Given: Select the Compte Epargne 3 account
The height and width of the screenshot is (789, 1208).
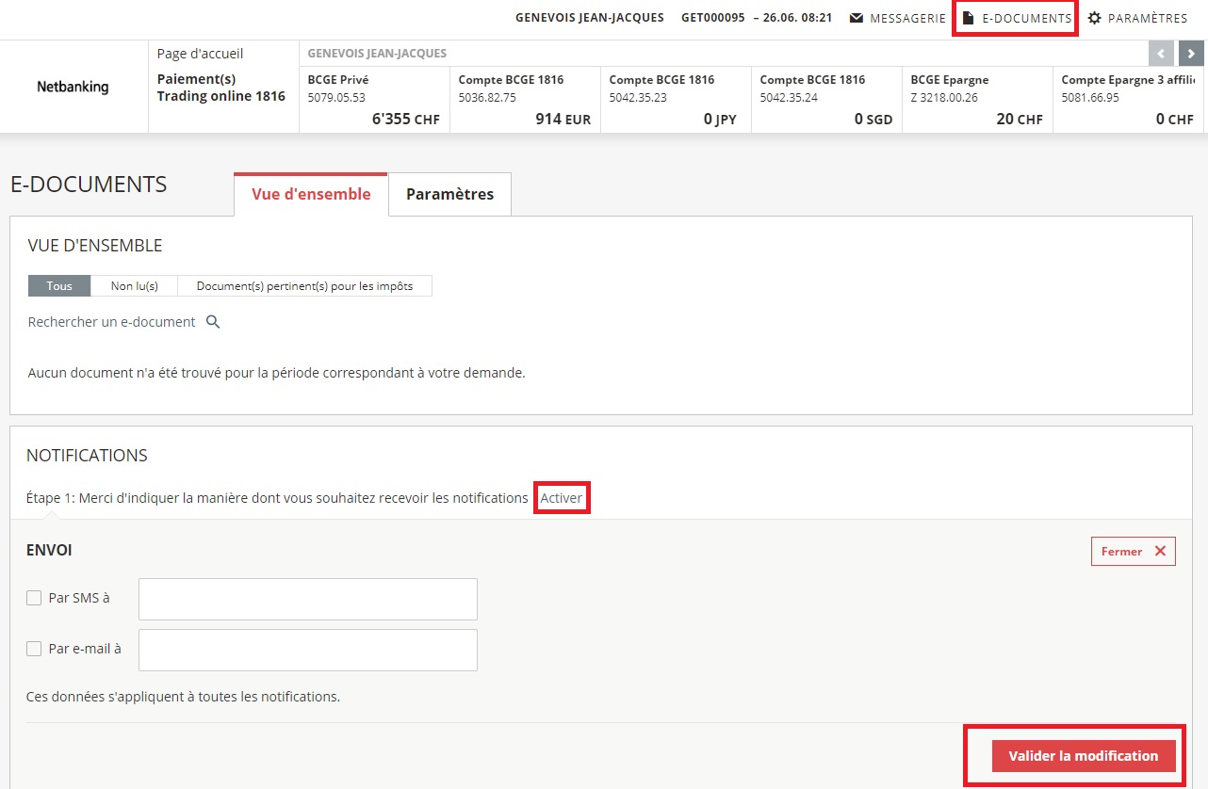Looking at the screenshot, I should pyautogui.click(x=1130, y=99).
